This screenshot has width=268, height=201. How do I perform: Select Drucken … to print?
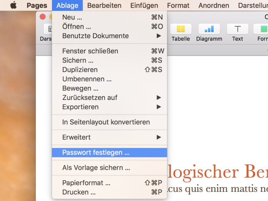tap(109, 192)
